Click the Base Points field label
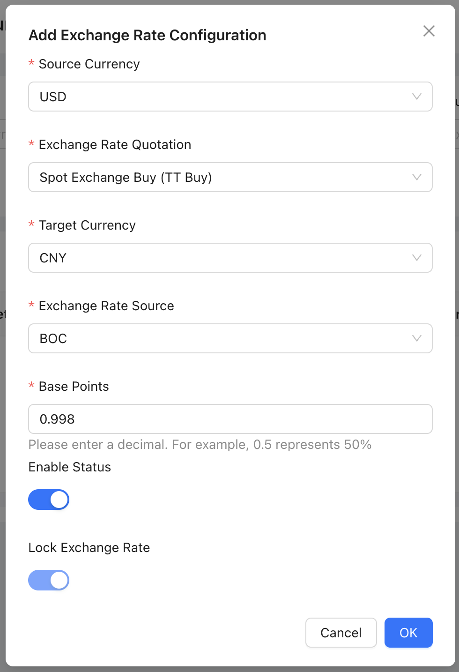The height and width of the screenshot is (672, 459). pyautogui.click(x=74, y=386)
